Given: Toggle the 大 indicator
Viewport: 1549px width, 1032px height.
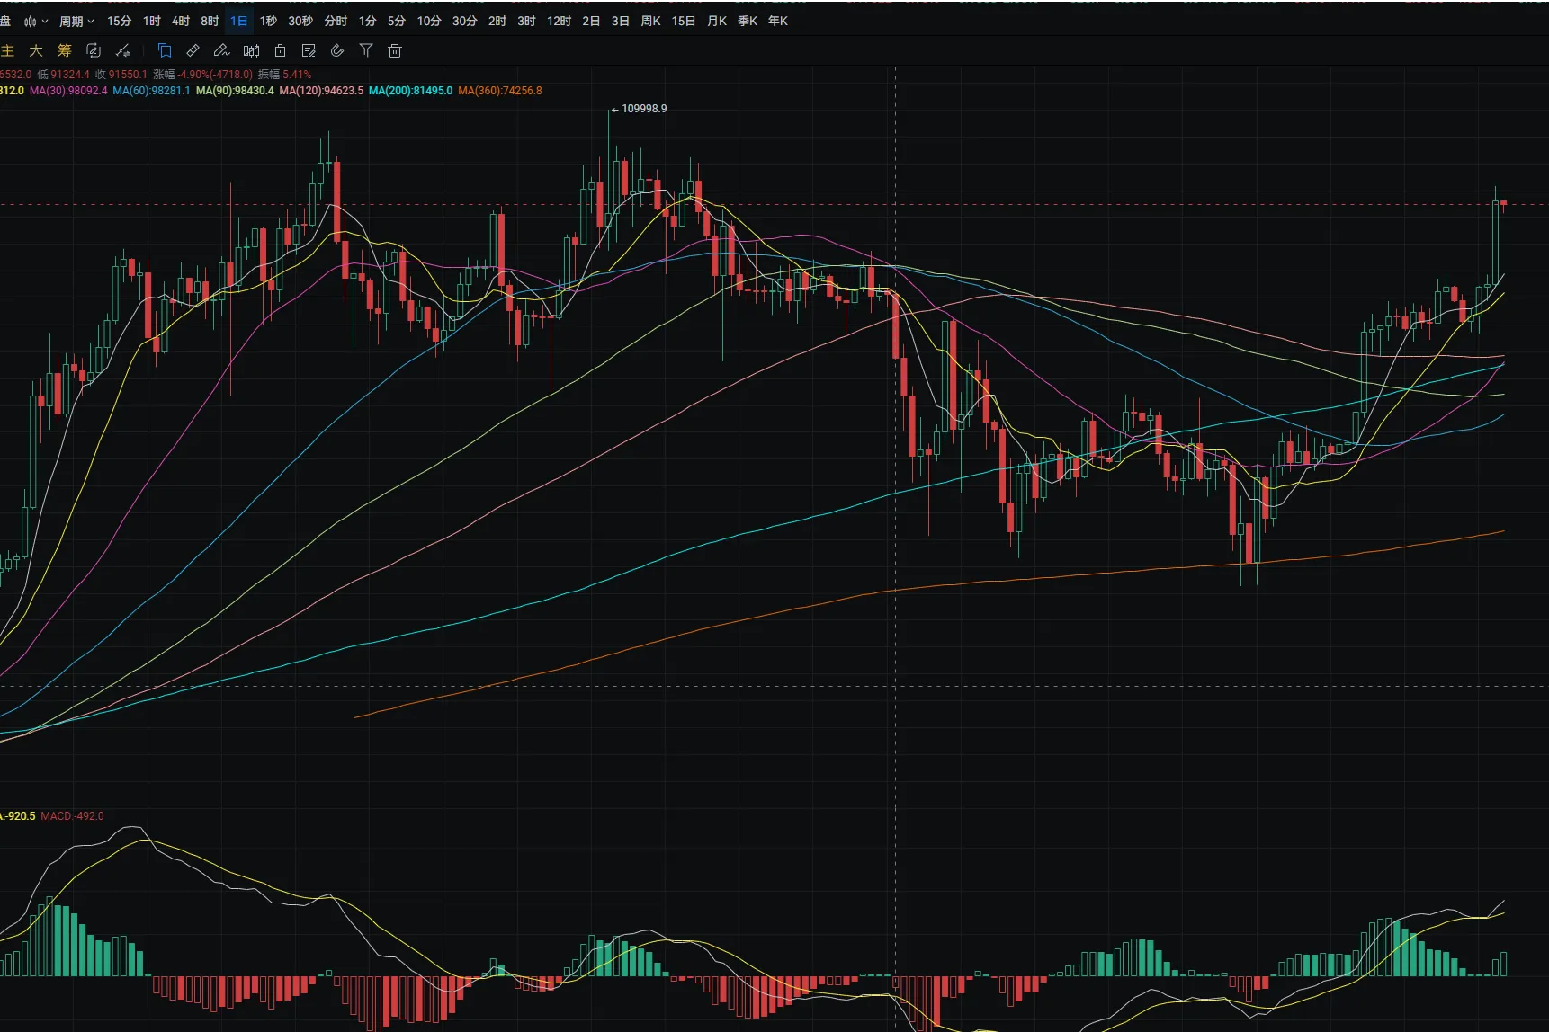Looking at the screenshot, I should click(x=36, y=50).
